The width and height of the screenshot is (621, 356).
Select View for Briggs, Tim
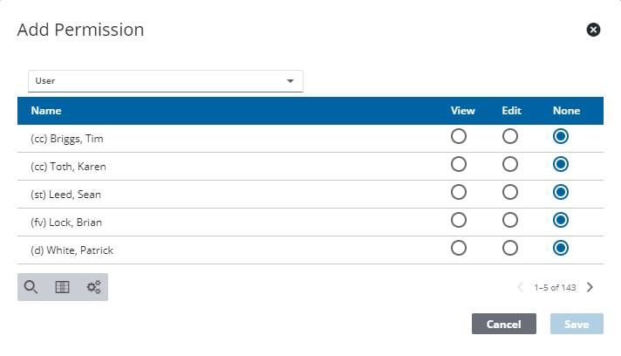(459, 136)
